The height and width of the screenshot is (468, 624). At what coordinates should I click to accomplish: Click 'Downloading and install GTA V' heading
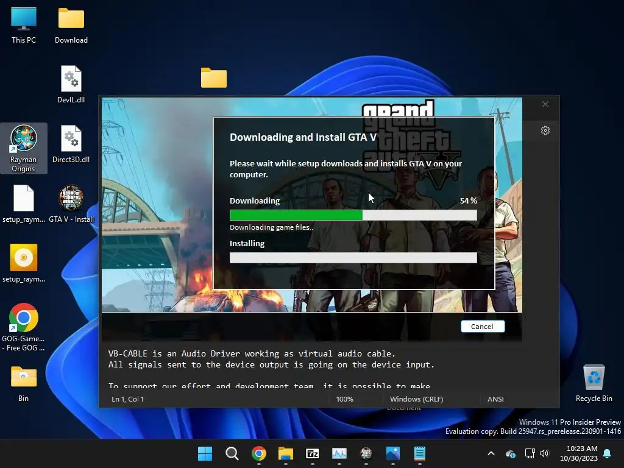point(303,137)
